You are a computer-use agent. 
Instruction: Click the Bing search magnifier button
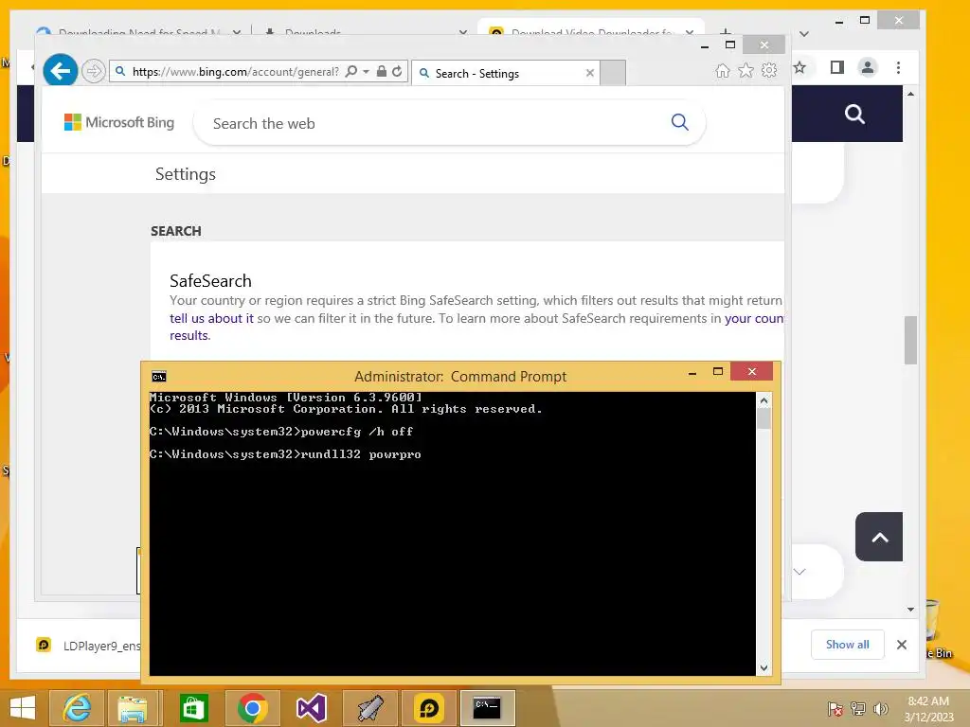click(x=680, y=122)
